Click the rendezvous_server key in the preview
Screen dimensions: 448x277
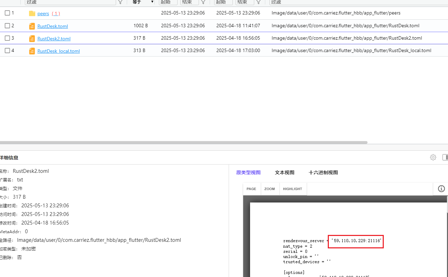304,241
